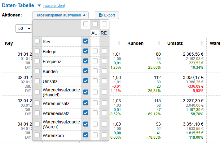The image size is (220, 143).
Task: Uncheck the blue checked box for Warenumsatz
Action: tap(86, 103)
